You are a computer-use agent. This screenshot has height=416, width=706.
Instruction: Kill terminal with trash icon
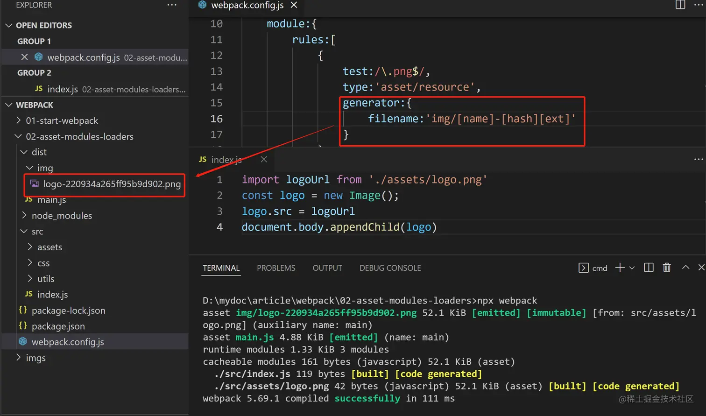pyautogui.click(x=667, y=268)
